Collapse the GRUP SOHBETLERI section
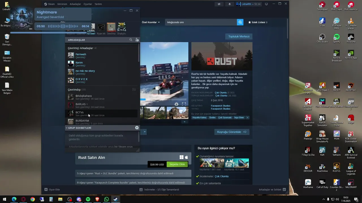This screenshot has width=362, height=203. (x=67, y=128)
